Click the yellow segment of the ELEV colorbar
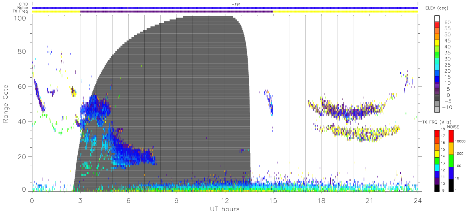 point(437,44)
